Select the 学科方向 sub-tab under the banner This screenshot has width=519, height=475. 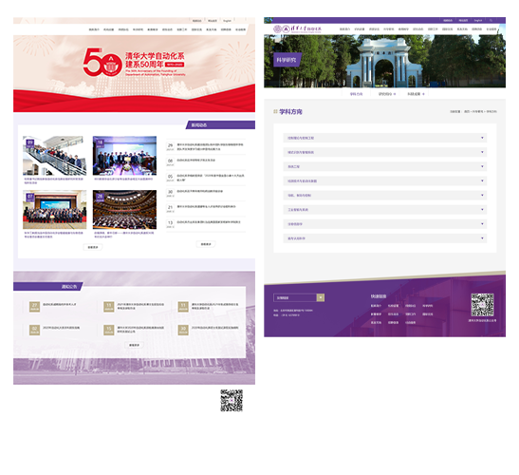(x=356, y=94)
